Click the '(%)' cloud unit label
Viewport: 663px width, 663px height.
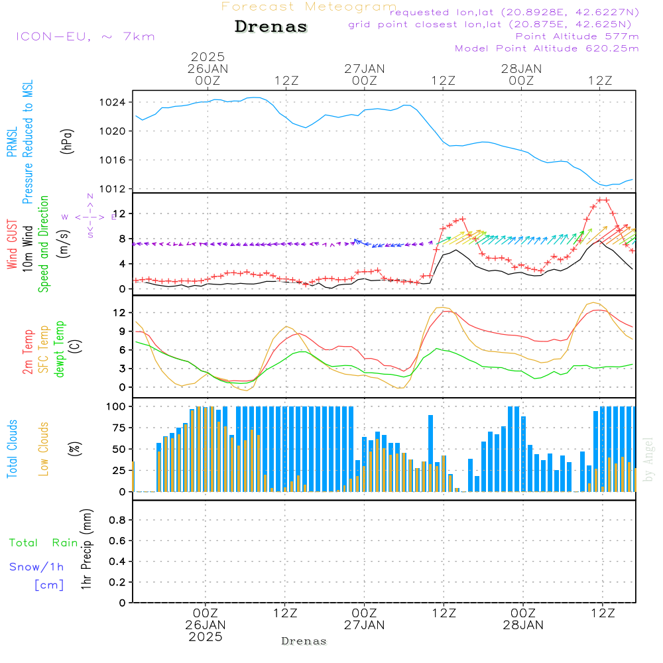pyautogui.click(x=74, y=449)
